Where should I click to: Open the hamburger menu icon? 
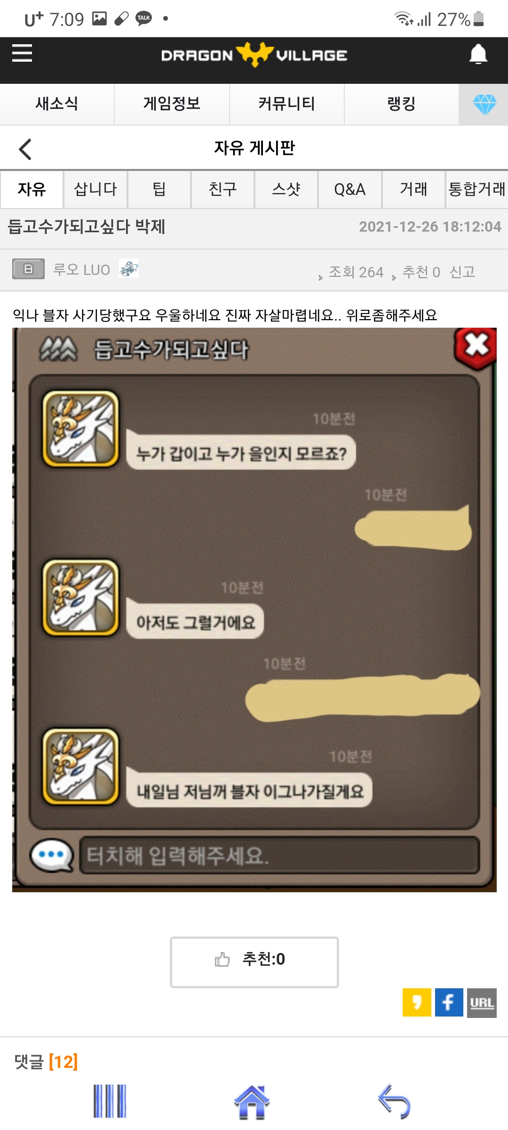point(22,53)
